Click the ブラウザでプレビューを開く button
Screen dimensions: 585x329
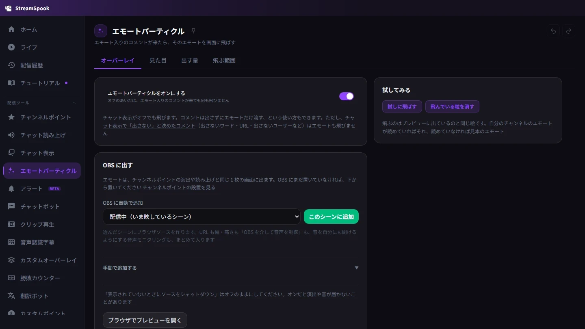pos(145,320)
